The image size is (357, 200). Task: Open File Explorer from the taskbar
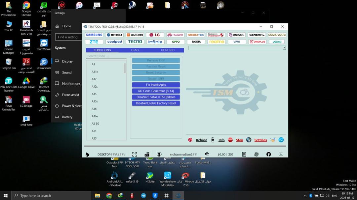pyautogui.click(x=98, y=195)
